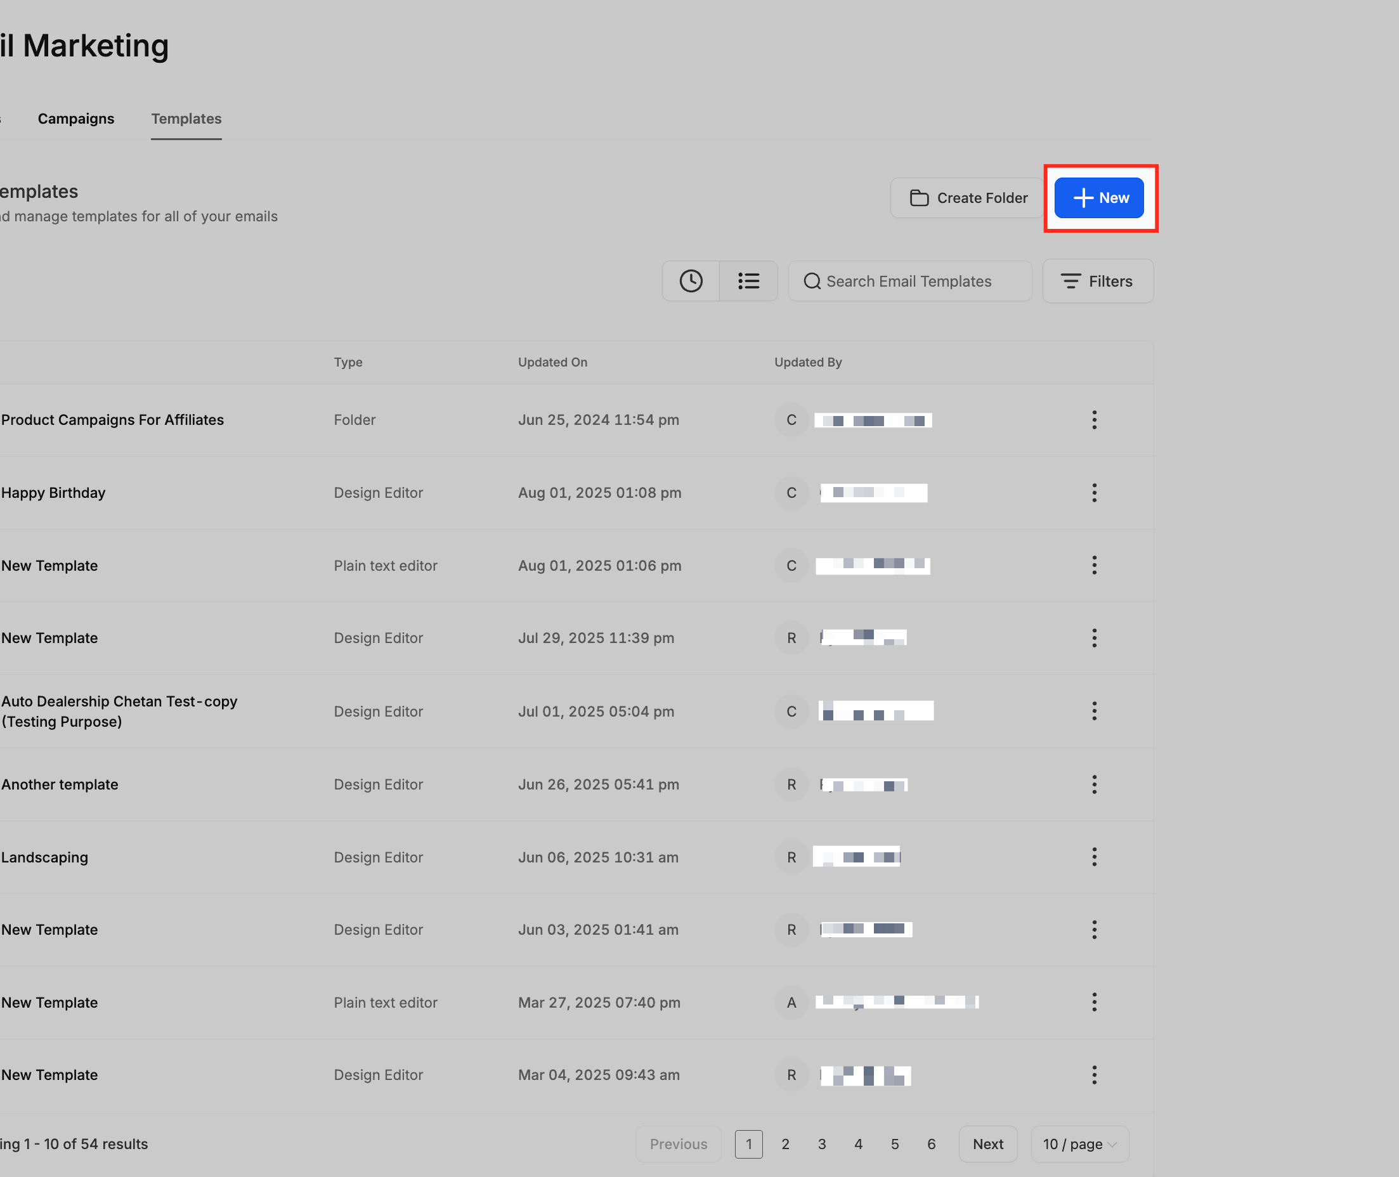Click the Create Folder button
The image size is (1399, 1177).
pyautogui.click(x=967, y=198)
